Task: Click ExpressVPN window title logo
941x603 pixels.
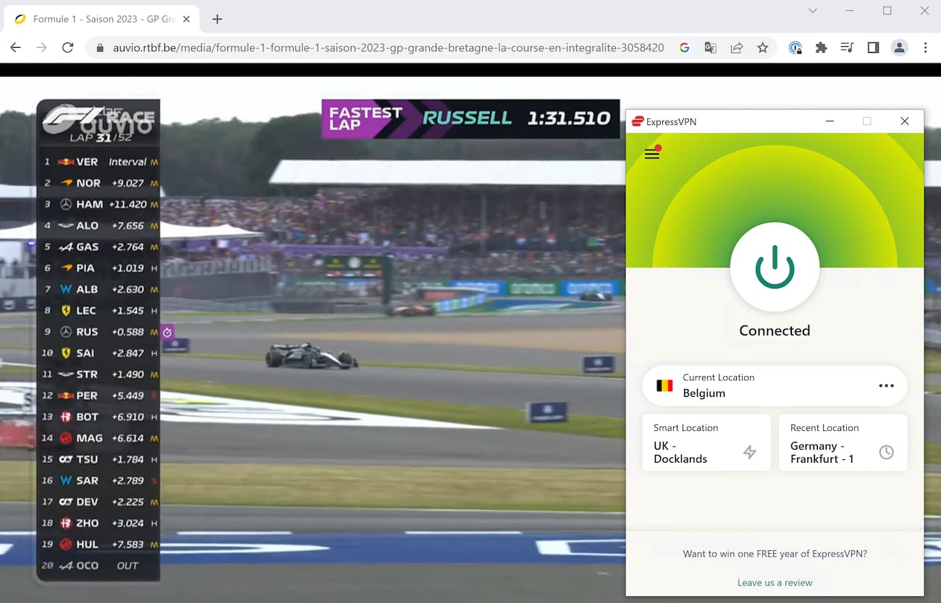Action: (x=638, y=121)
